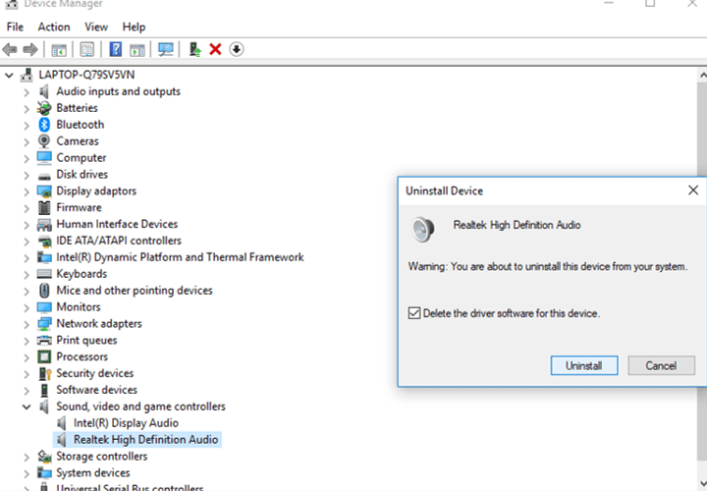Image resolution: width=707 pixels, height=491 pixels.
Task: Click the black down-arrow disable device icon
Action: coord(237,49)
